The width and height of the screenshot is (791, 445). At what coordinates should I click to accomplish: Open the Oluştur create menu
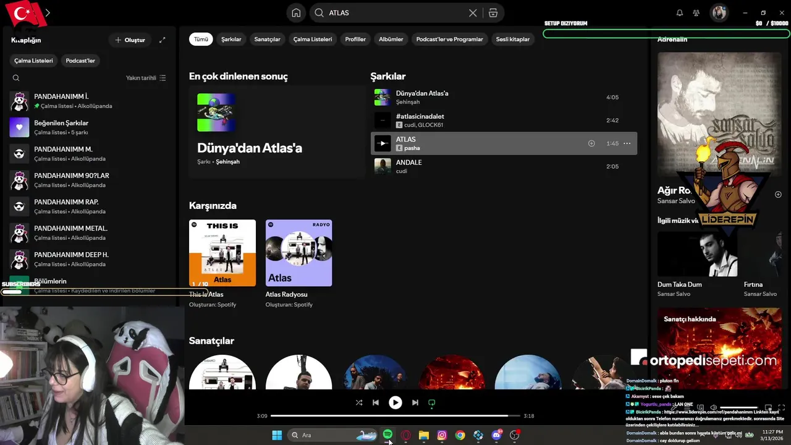click(x=130, y=40)
